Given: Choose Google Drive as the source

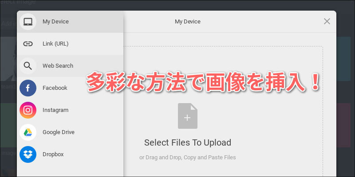Looking at the screenshot, I should pyautogui.click(x=70, y=132).
